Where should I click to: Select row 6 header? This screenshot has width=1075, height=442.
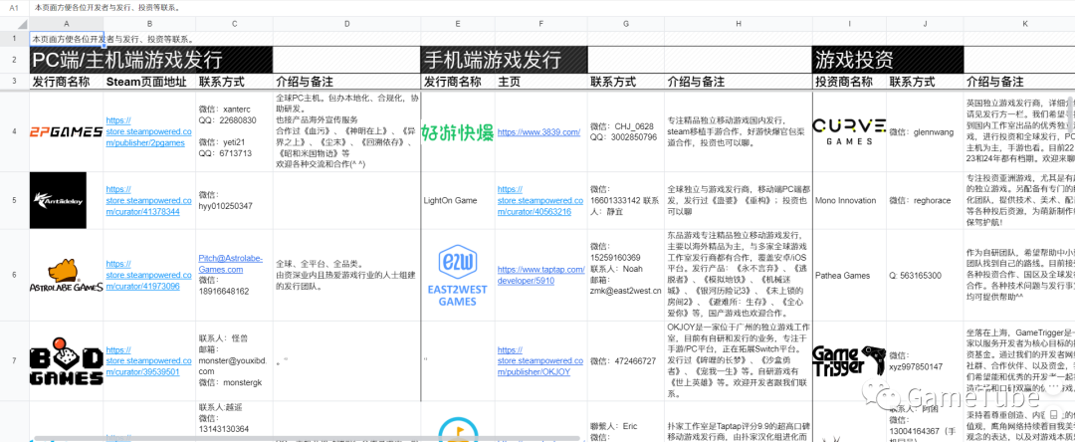14,275
